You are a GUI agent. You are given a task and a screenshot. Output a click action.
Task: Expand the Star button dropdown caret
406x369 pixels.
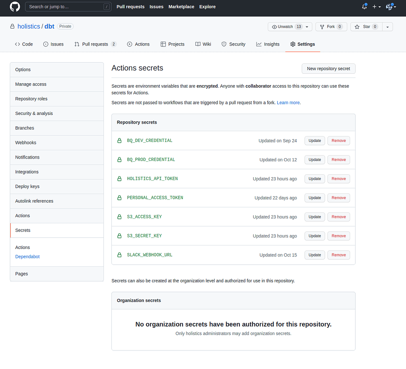coord(387,27)
